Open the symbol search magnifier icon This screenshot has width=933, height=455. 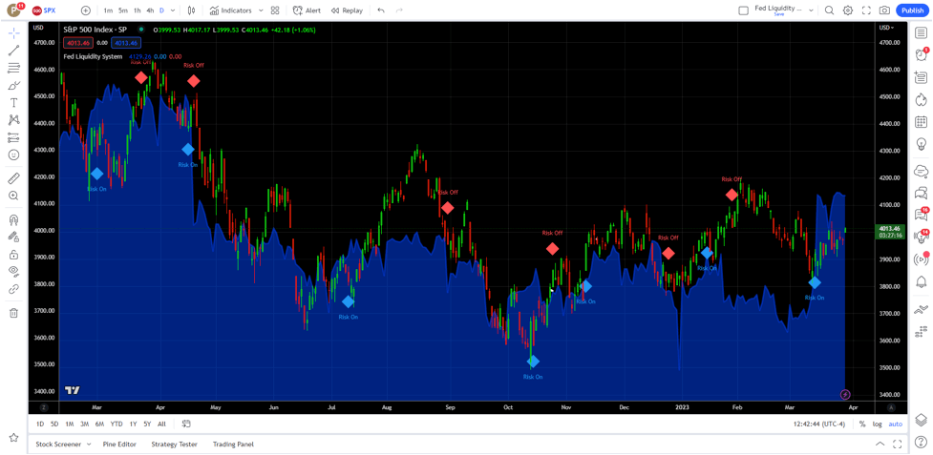[x=829, y=10]
